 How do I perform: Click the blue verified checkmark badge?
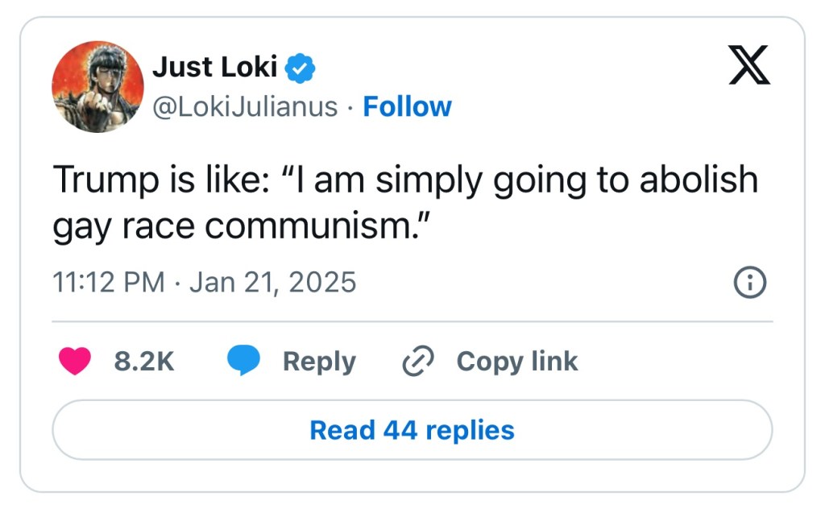pyautogui.click(x=301, y=68)
